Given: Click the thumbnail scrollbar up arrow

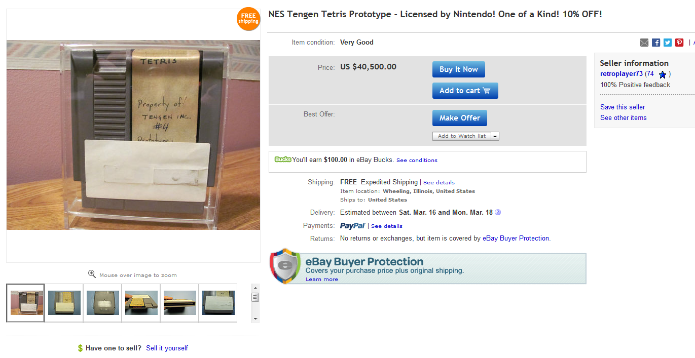Looking at the screenshot, I should click(x=255, y=288).
